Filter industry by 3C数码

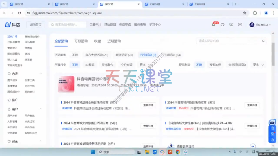tap(90, 65)
